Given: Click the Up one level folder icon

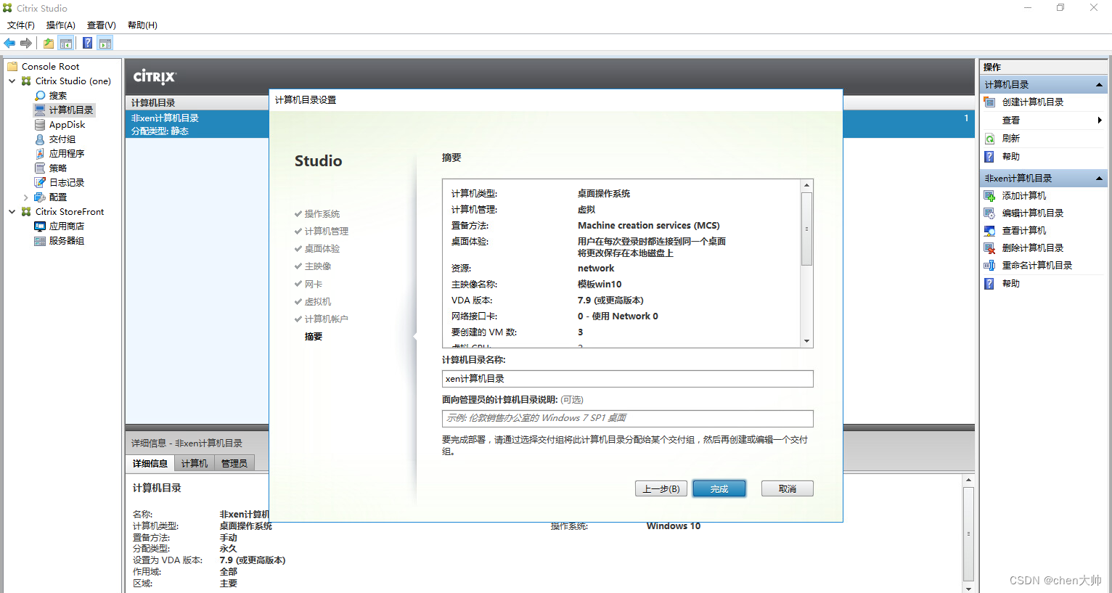Looking at the screenshot, I should click(48, 44).
